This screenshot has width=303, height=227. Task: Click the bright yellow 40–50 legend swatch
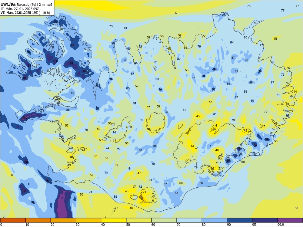point(114,220)
